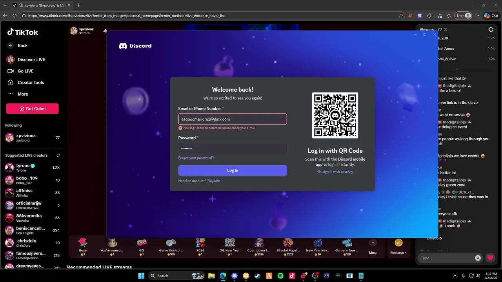Refresh Suggested LIVE creators list
This screenshot has height=282, width=502.
[x=58, y=155]
